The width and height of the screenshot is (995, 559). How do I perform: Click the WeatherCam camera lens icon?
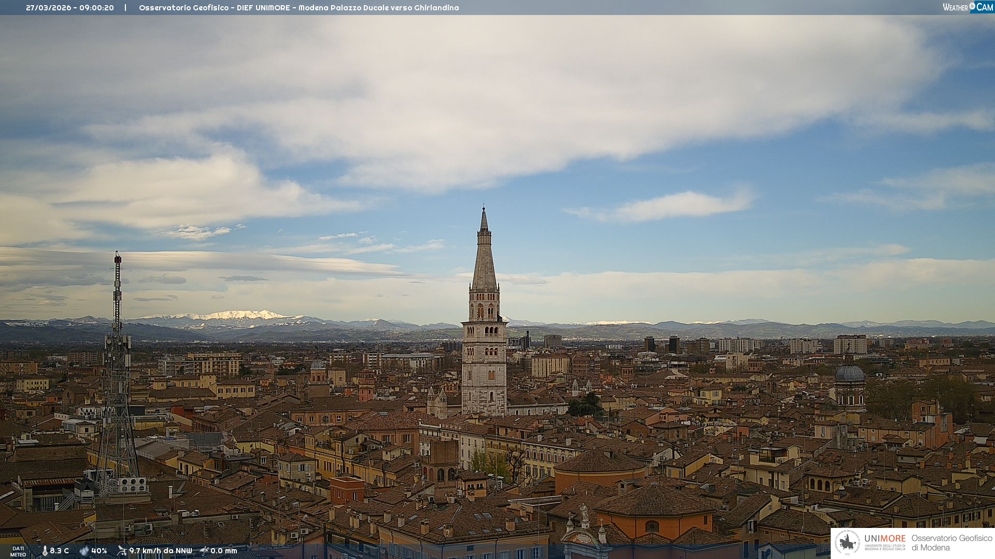pos(972,6)
